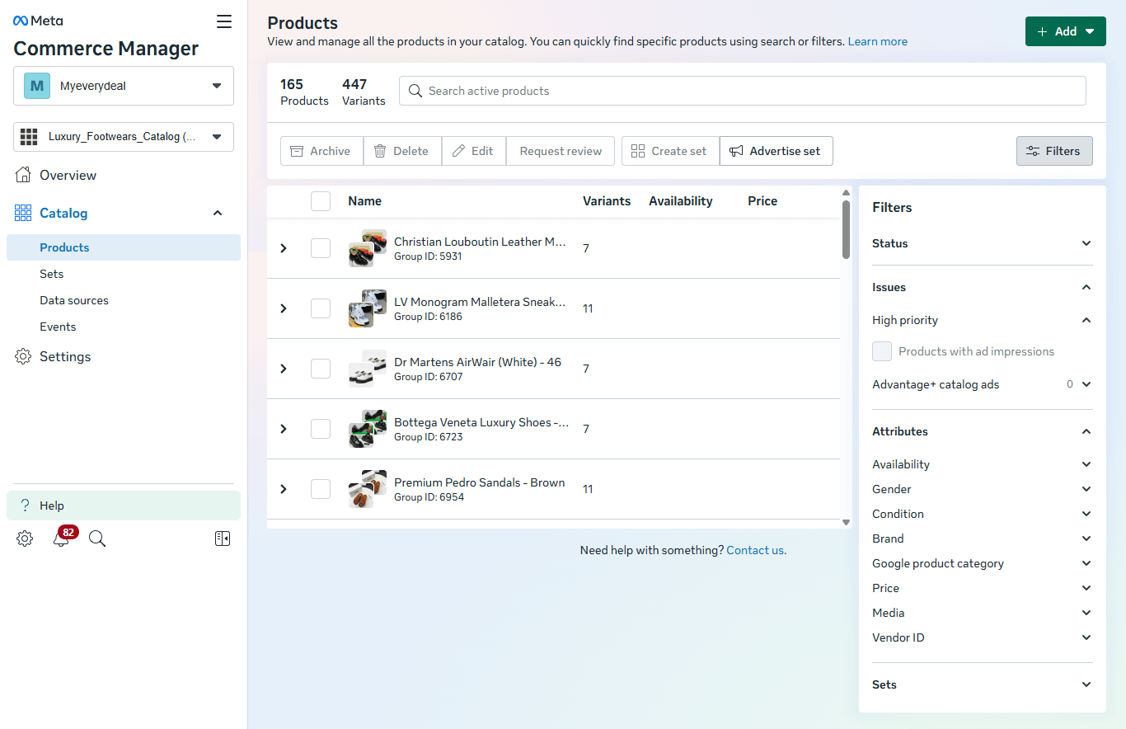Click the Contact us link
Viewport: 1126px width, 729px height.
pyautogui.click(x=756, y=550)
